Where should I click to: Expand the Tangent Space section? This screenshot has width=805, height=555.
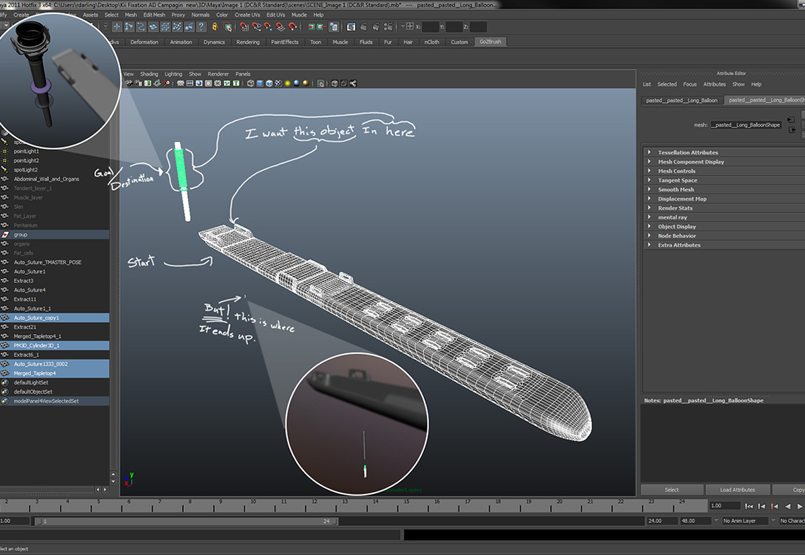(723, 180)
